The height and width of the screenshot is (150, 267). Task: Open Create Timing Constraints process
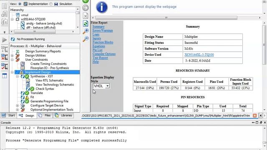48,64
